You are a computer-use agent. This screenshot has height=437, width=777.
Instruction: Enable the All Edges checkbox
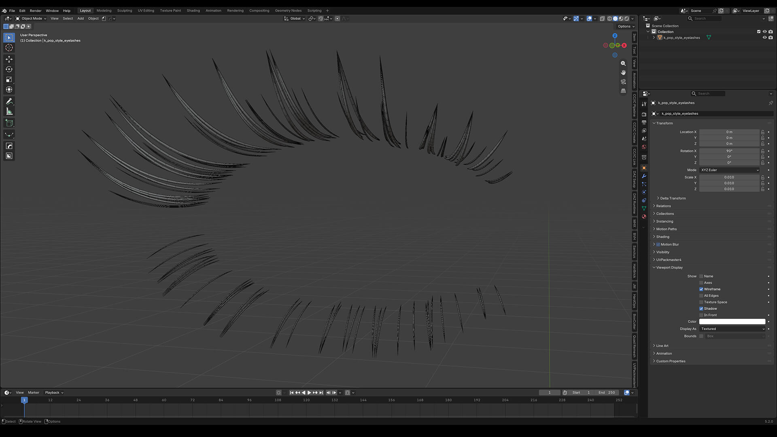pyautogui.click(x=701, y=296)
